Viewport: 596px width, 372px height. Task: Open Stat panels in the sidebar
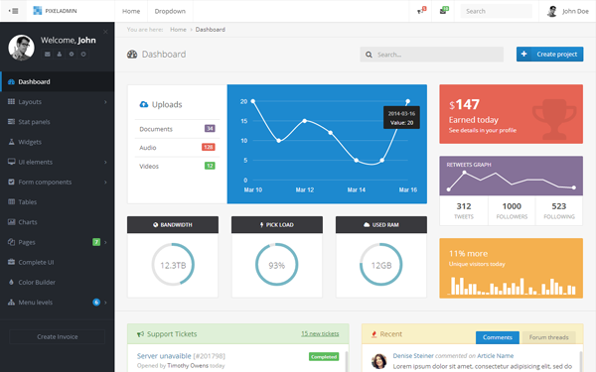[57, 122]
